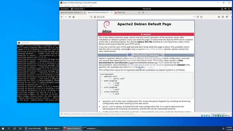
Task: Open a new tab with the plus button
Action: [x=143, y=12]
